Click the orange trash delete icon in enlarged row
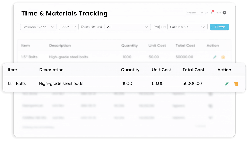248x142 pixels. tap(236, 84)
